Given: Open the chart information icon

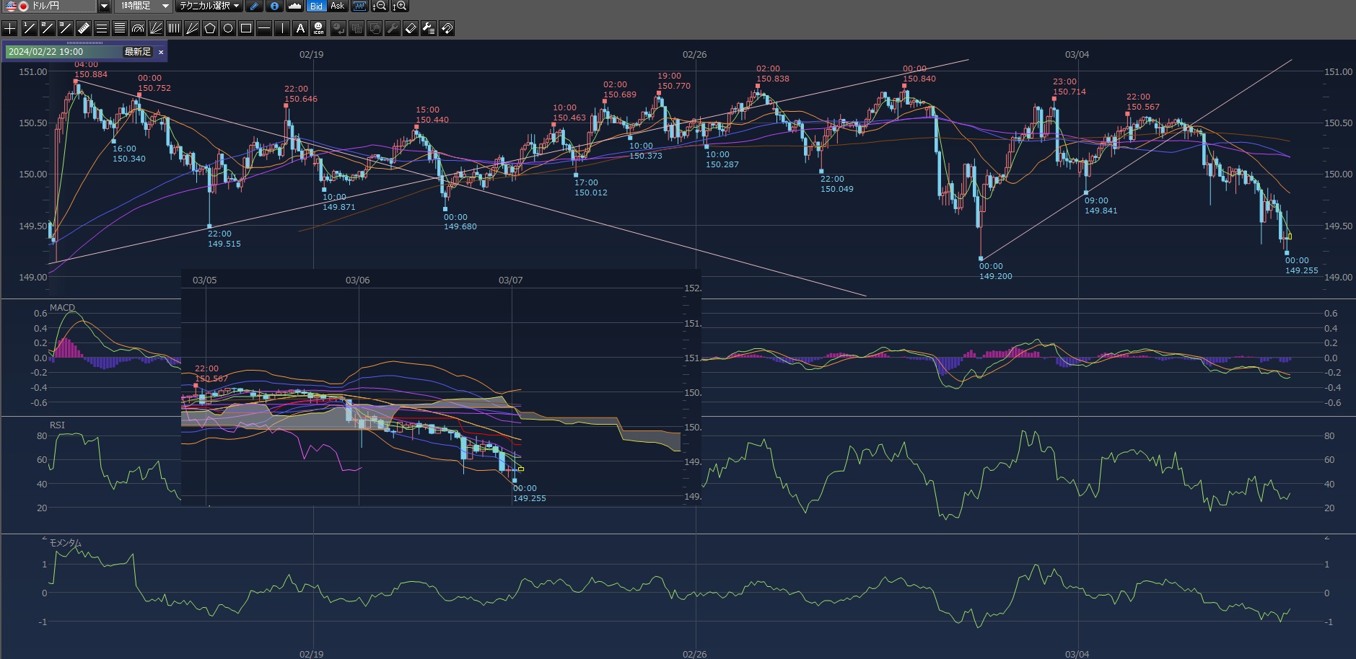Looking at the screenshot, I should (274, 6).
